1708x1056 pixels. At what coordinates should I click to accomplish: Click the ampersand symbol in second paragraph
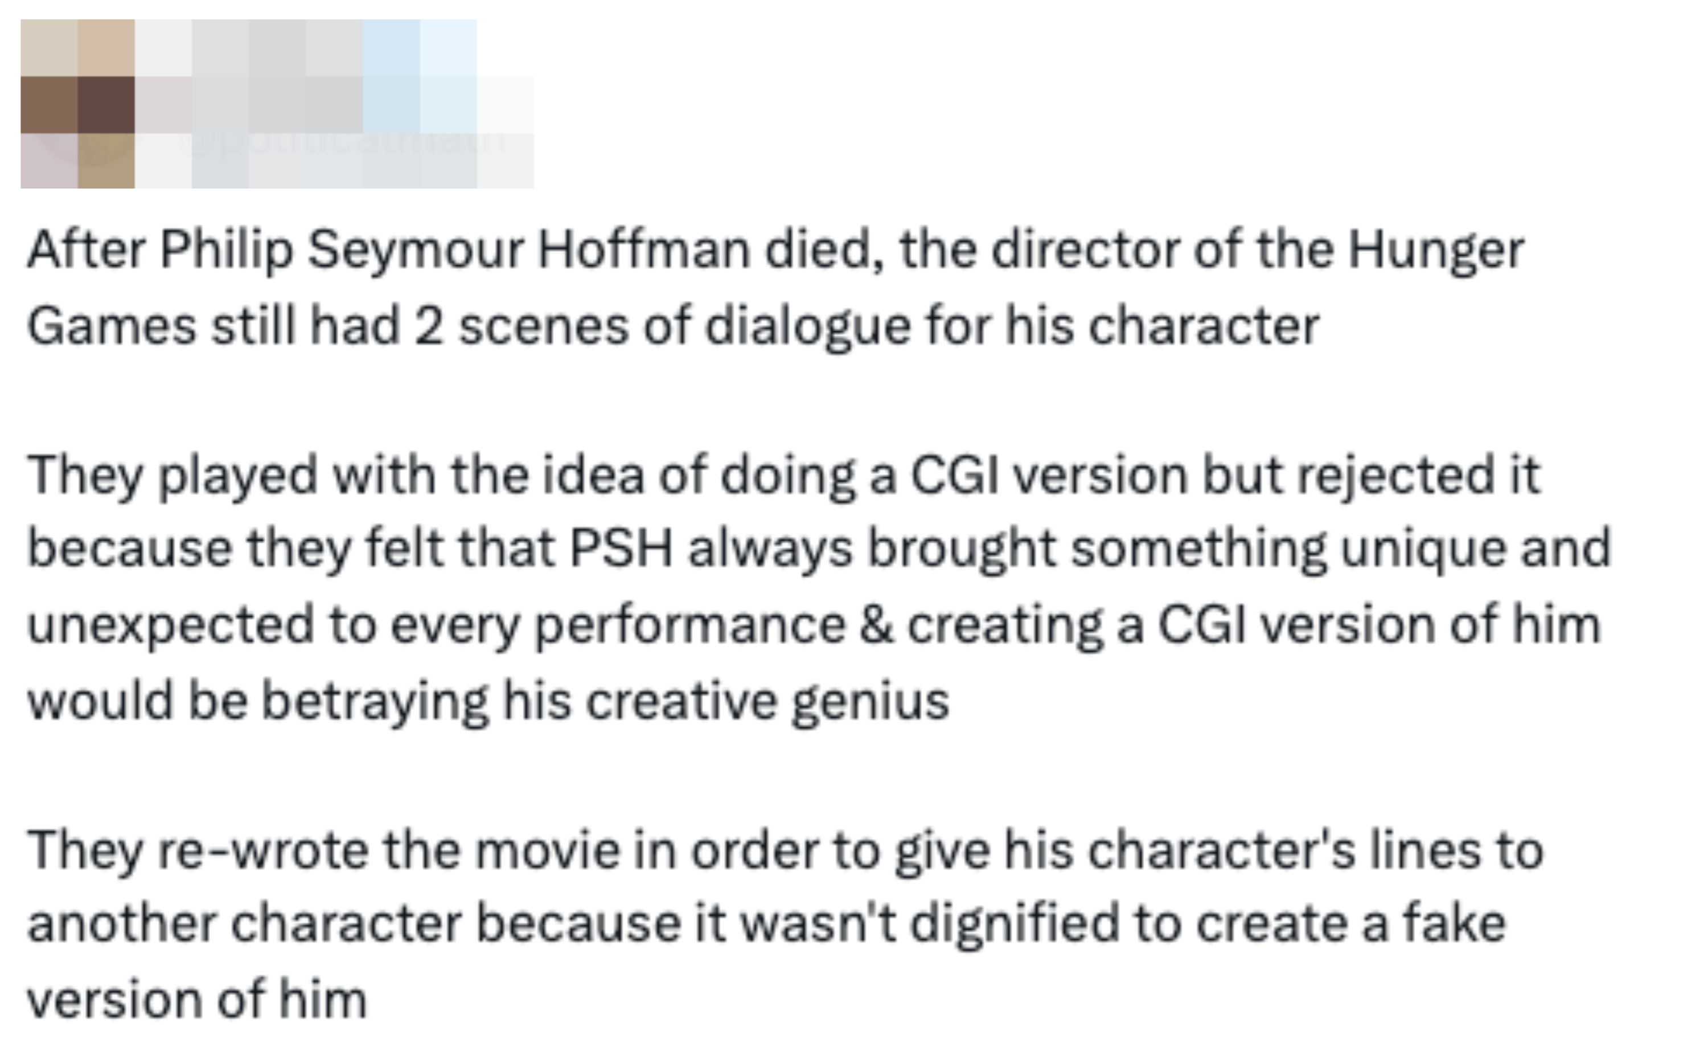point(876,624)
